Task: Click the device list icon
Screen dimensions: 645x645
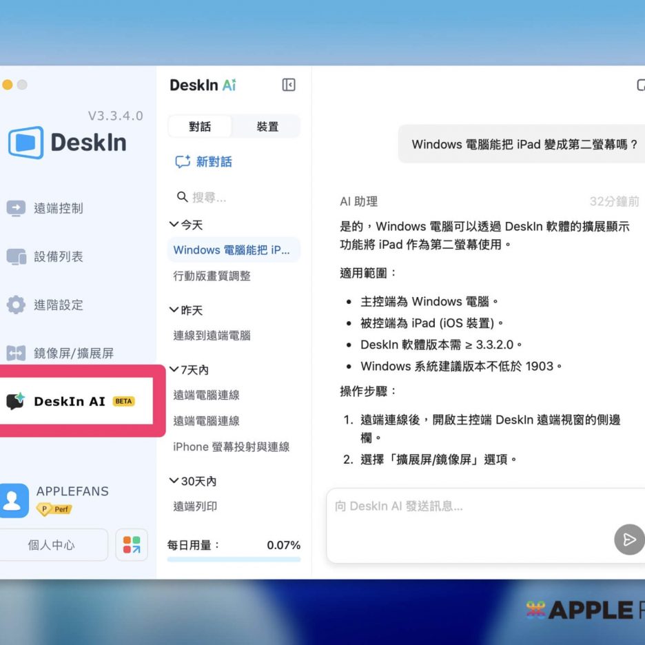Action: (x=16, y=256)
